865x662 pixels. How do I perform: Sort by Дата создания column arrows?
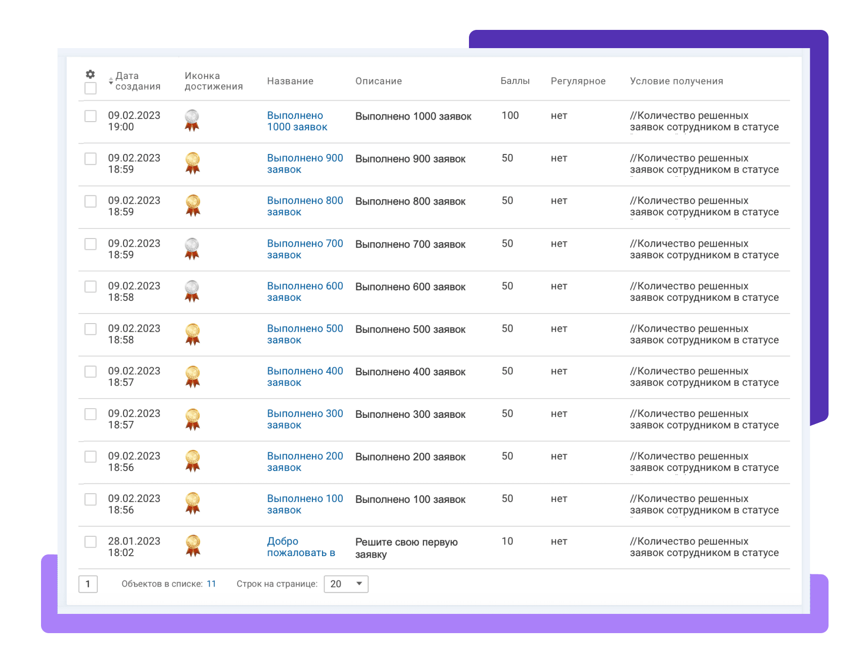click(111, 81)
